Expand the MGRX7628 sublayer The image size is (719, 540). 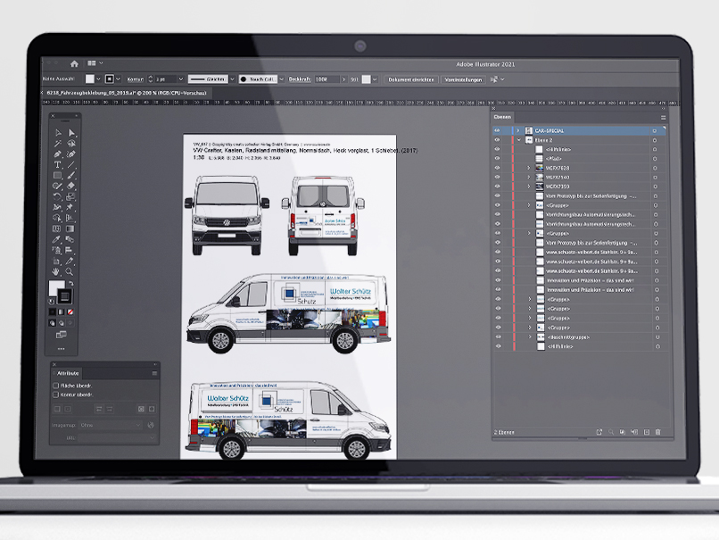point(528,168)
